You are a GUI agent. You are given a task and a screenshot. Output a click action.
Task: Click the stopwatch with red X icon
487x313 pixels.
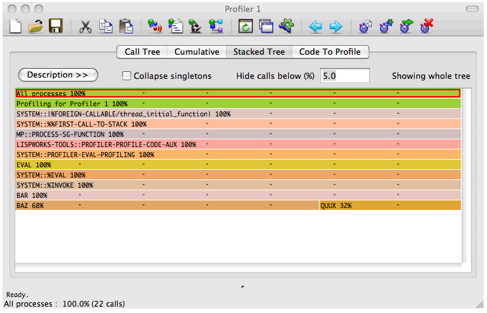click(x=427, y=26)
